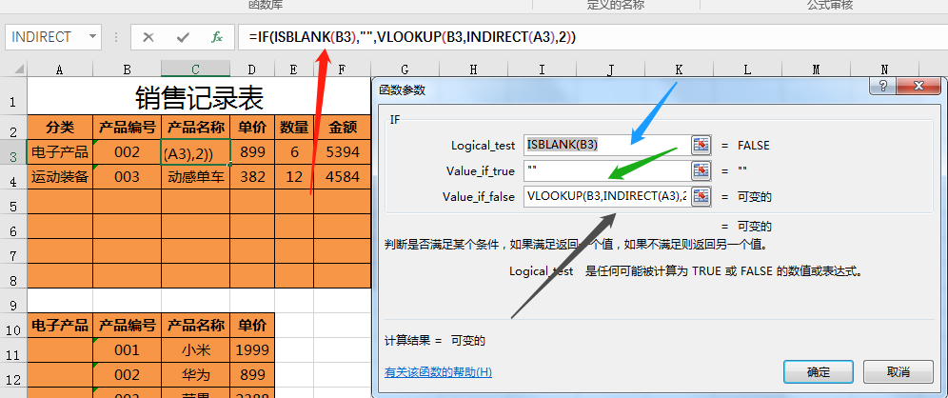Screen dimensions: 948x398
Task: Click the 数量 header cell
Action: (294, 127)
